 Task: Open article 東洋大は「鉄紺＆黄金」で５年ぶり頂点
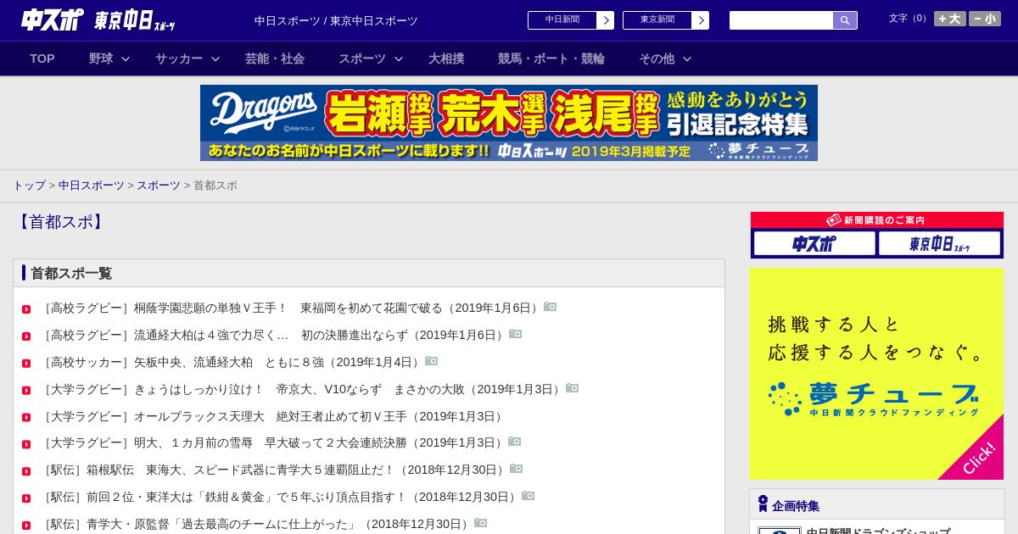[281, 497]
